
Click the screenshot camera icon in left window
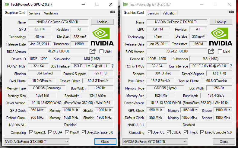(x=113, y=12)
